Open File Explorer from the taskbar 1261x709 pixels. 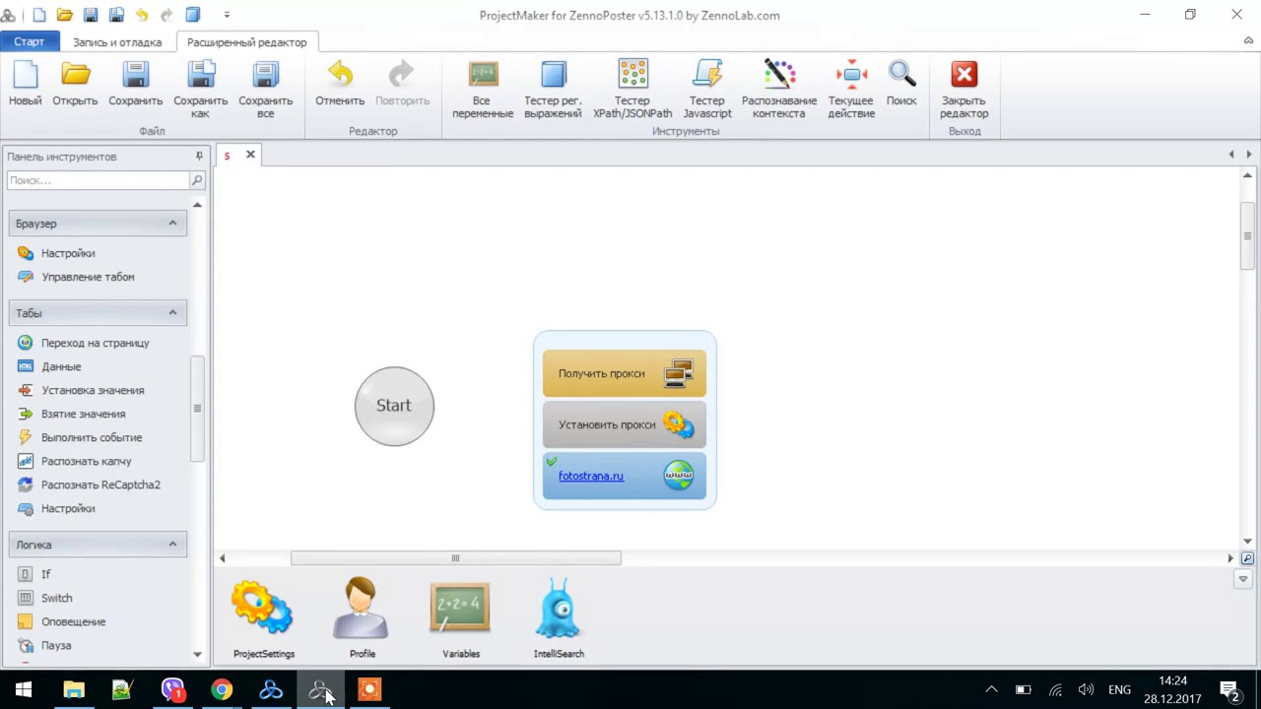tap(74, 690)
